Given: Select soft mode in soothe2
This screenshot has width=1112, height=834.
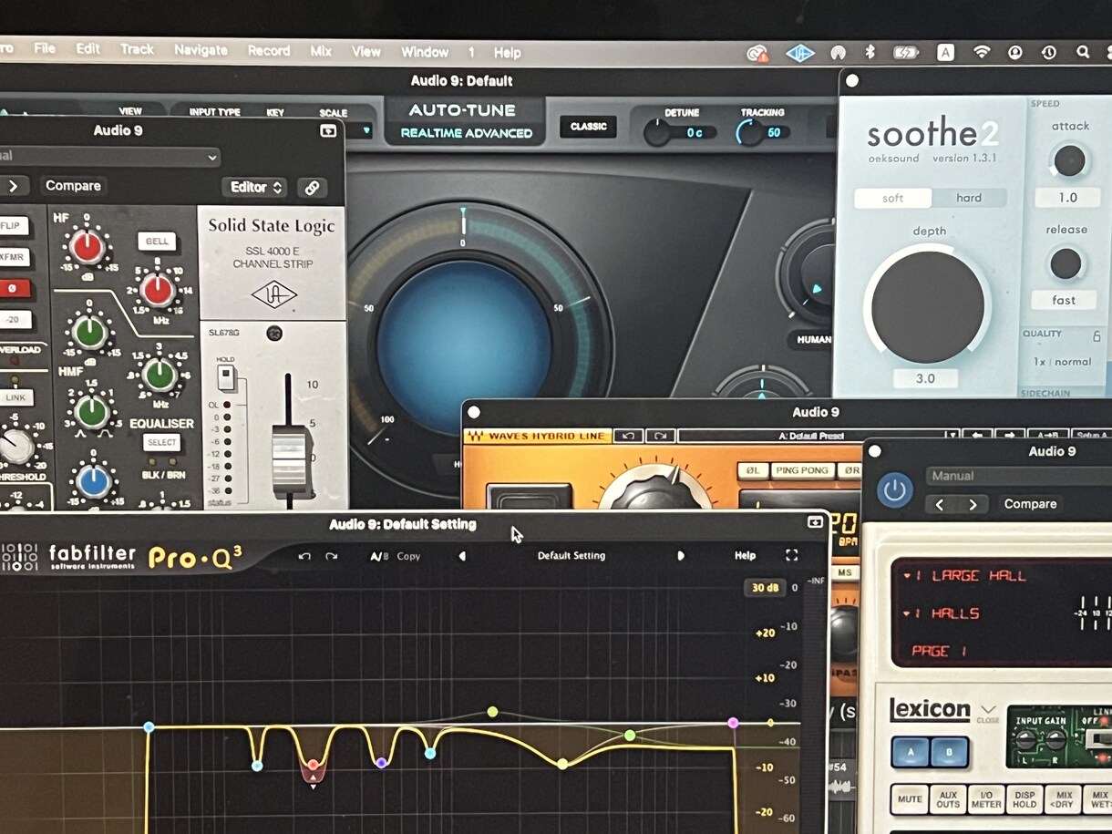Looking at the screenshot, I should (x=893, y=198).
